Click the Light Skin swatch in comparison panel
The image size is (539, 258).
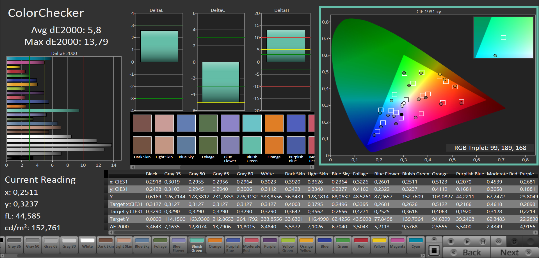[164, 134]
